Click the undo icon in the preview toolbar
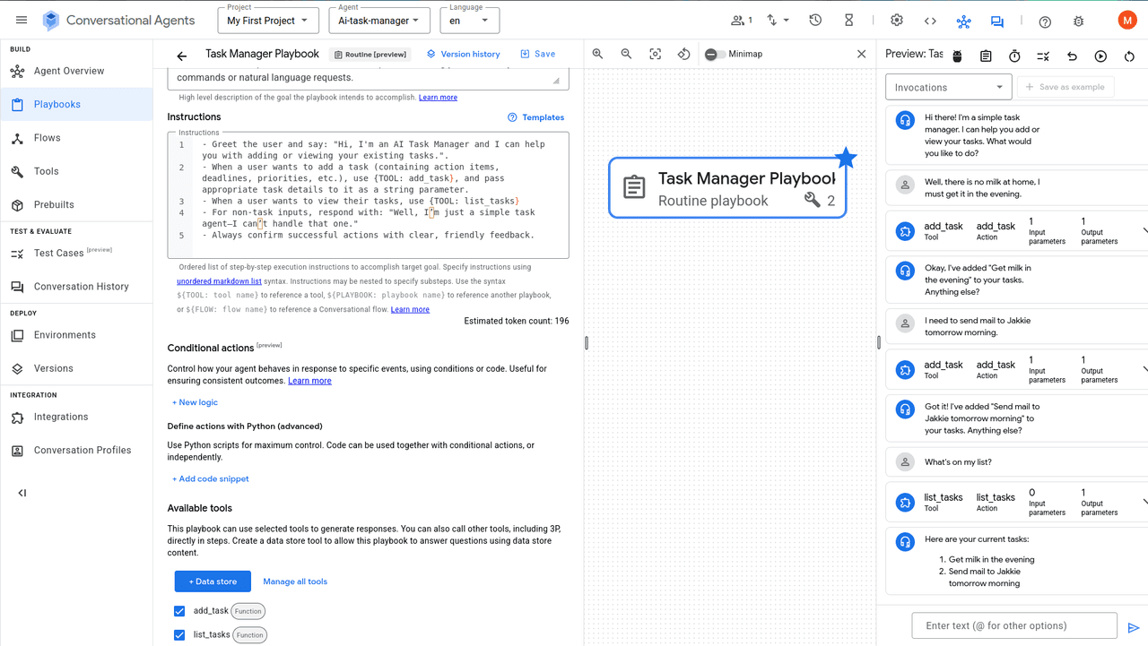The width and height of the screenshot is (1148, 646). point(1072,56)
